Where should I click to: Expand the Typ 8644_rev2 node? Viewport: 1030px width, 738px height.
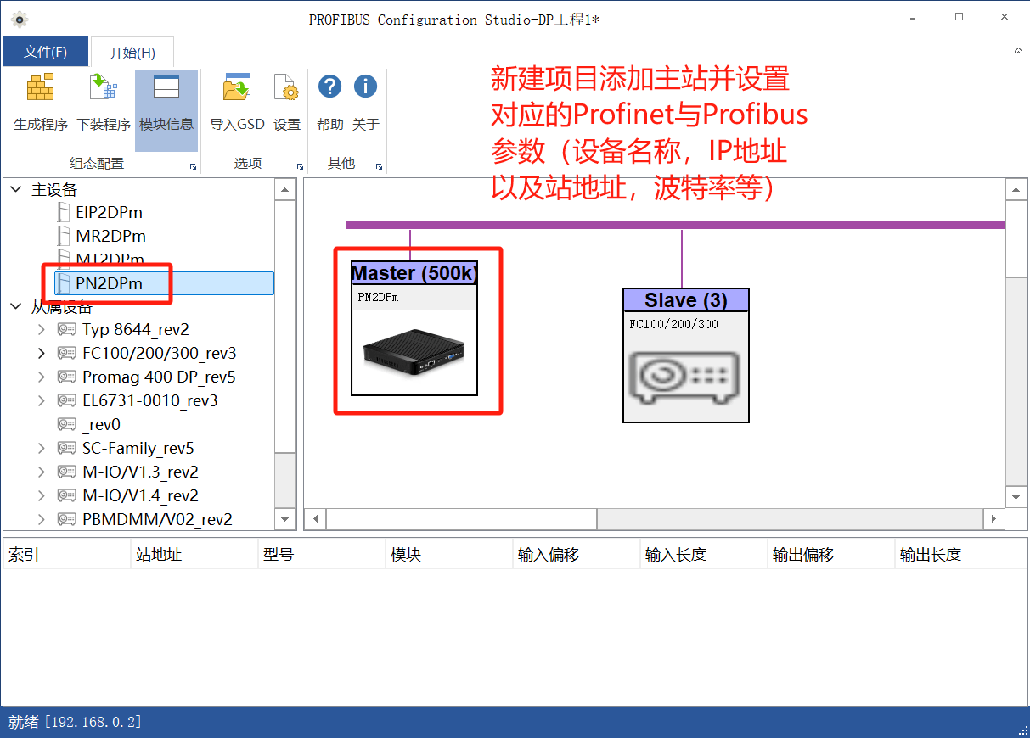pyautogui.click(x=42, y=329)
